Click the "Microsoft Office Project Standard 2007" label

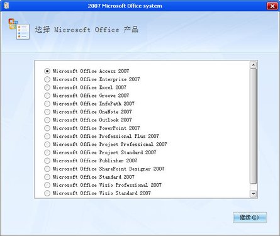click(x=104, y=152)
